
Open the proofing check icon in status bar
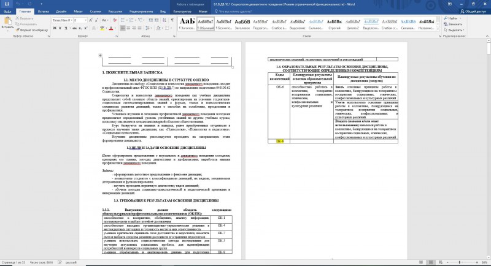(60, 262)
